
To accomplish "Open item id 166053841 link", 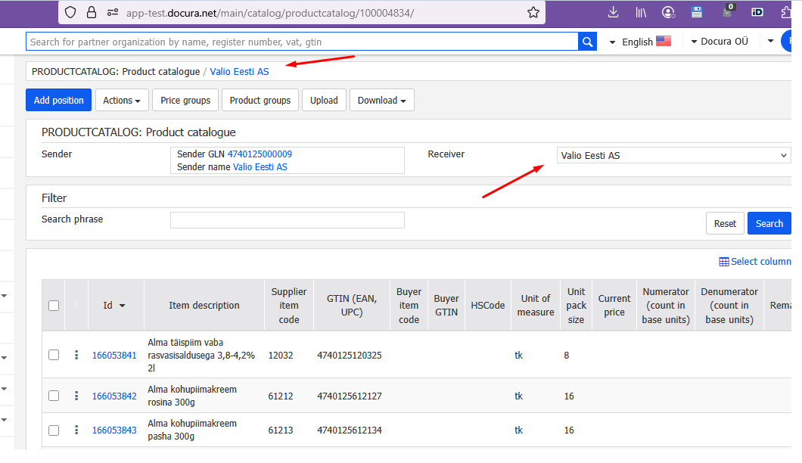I will point(114,356).
